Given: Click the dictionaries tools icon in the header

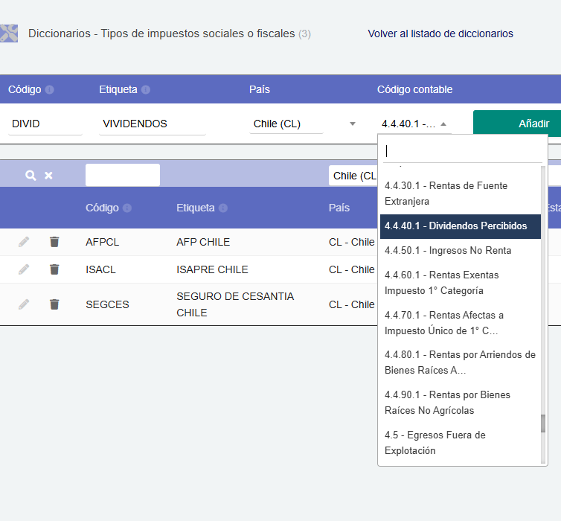Looking at the screenshot, I should click(9, 33).
